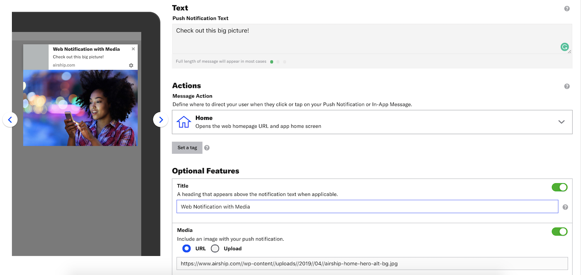Click the Full length of message hint text
Screen dimensions: 581x275
click(221, 62)
